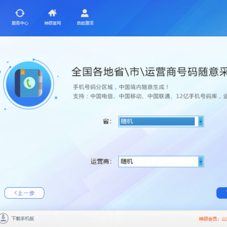The height and width of the screenshot is (227, 227).
Task: Go back with the 上一步 button
Action: [24, 193]
